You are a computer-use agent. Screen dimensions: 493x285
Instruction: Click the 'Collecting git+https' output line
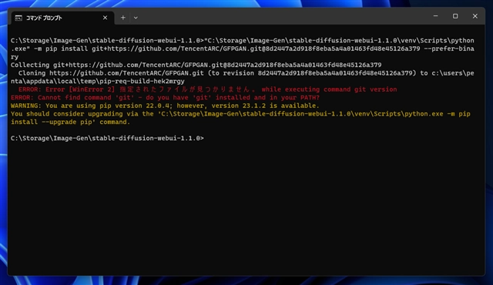pyautogui.click(x=196, y=65)
